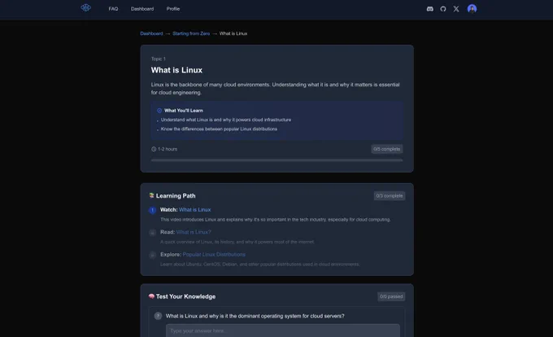Select the step circle for Explore: Popular Linux Distributions
This screenshot has height=337, width=553.
152,255
